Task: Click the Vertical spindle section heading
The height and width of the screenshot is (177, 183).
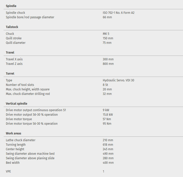Action: (17, 104)
